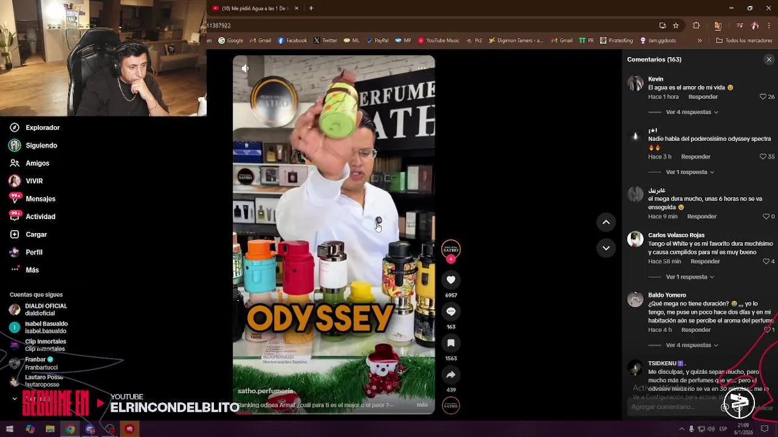Viewport: 778px width, 437px height.
Task: Like the 'el mega dura mucho' comment
Action: 766,217
